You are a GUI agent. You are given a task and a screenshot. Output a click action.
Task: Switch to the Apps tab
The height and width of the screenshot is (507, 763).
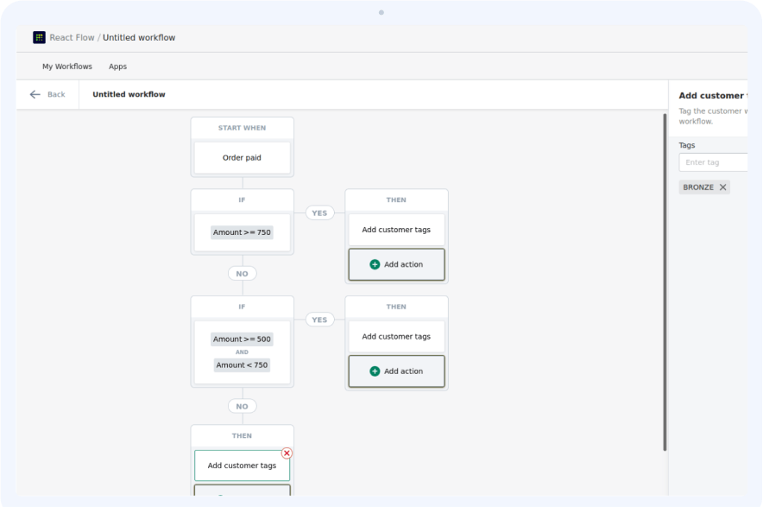(117, 66)
